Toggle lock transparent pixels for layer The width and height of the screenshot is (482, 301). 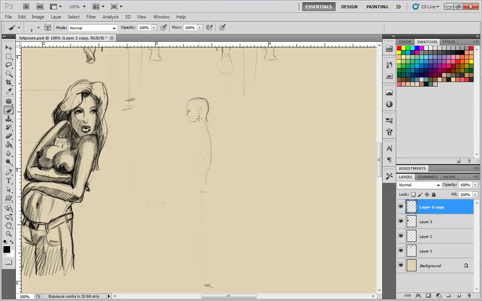[x=413, y=194]
